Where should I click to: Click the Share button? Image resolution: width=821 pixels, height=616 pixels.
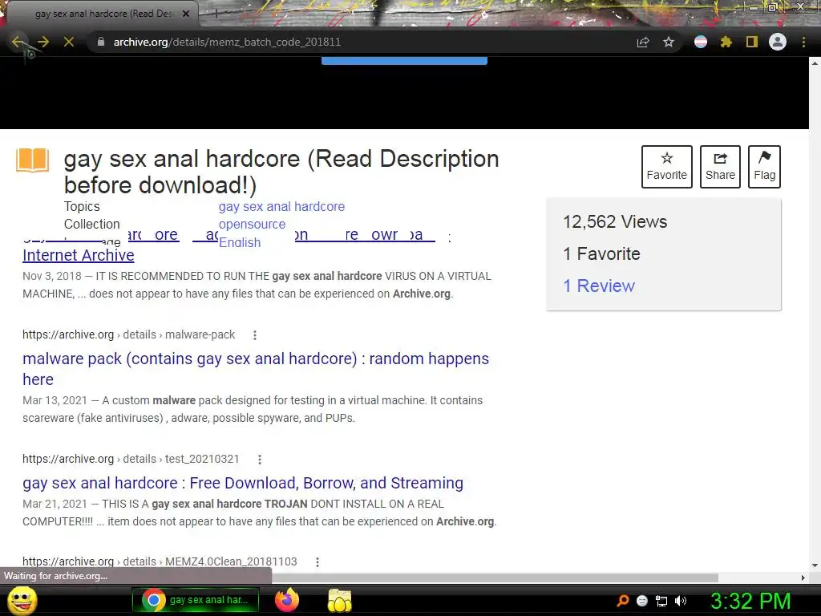pos(720,167)
